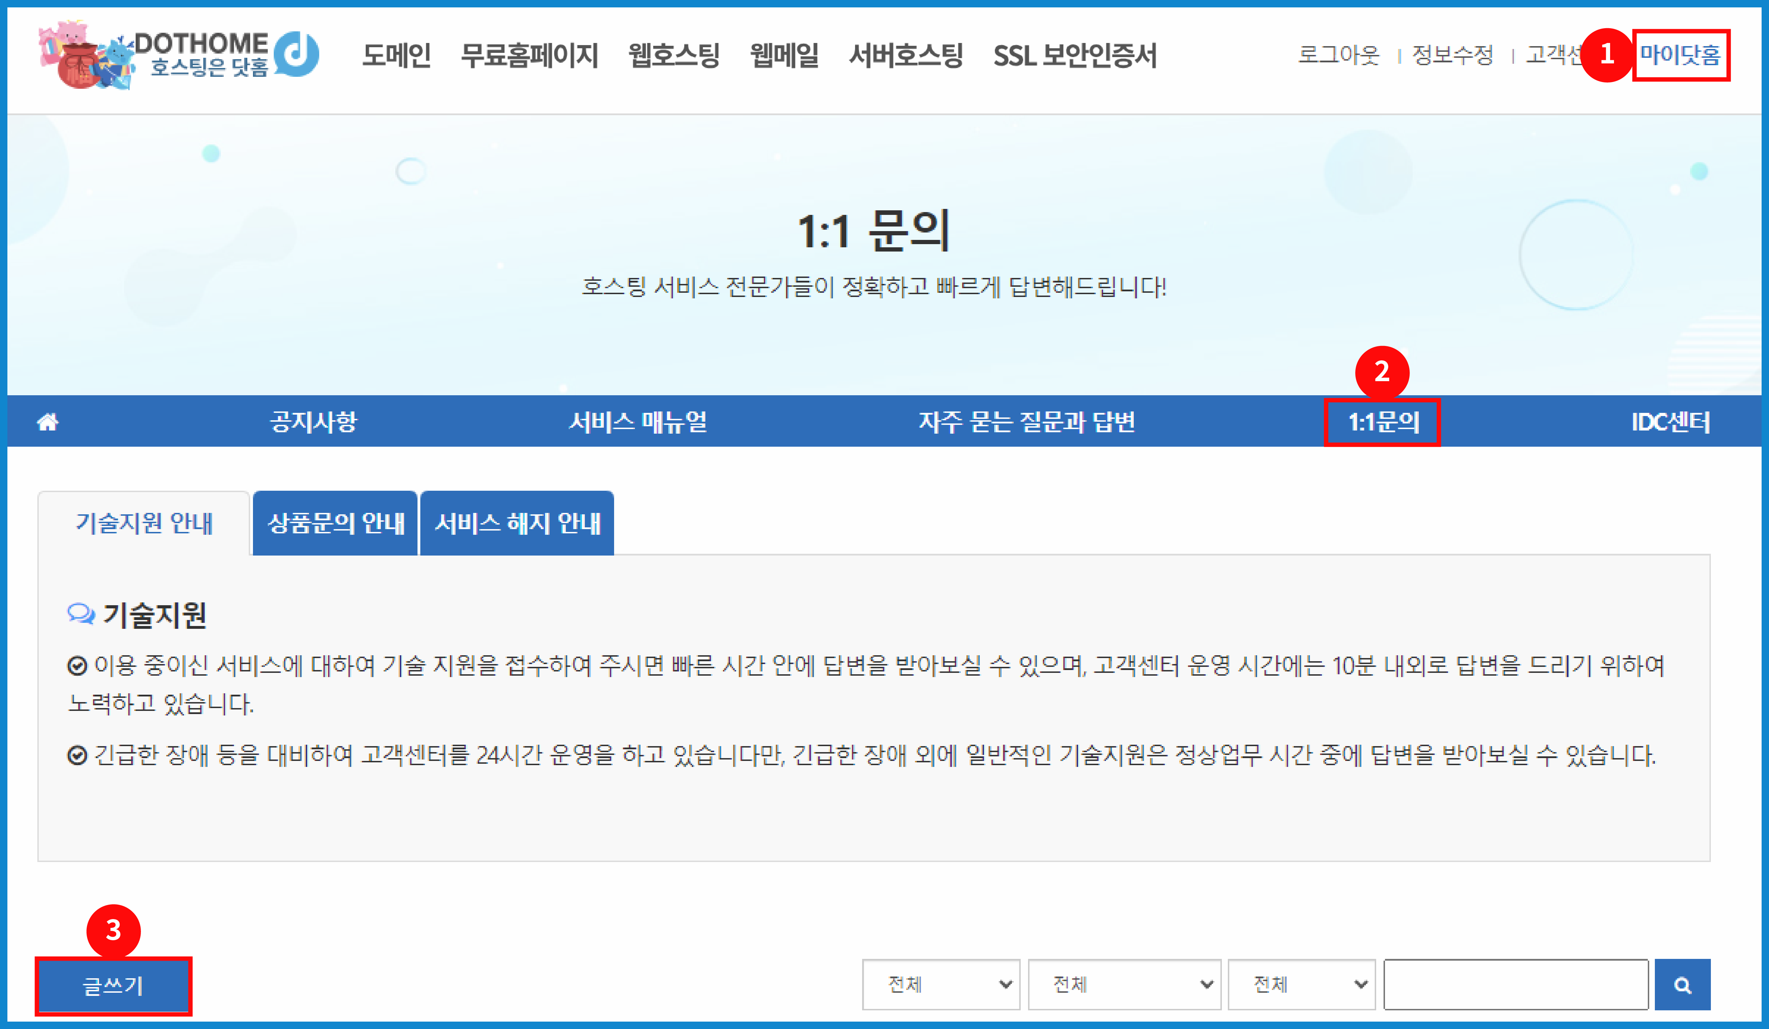This screenshot has height=1029, width=1769.
Task: Switch to the 서비스 해지 안내 tab
Action: (517, 523)
